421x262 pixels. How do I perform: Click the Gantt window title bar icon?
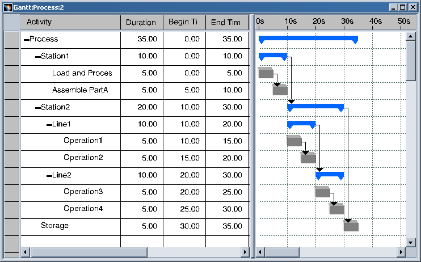coord(8,7)
